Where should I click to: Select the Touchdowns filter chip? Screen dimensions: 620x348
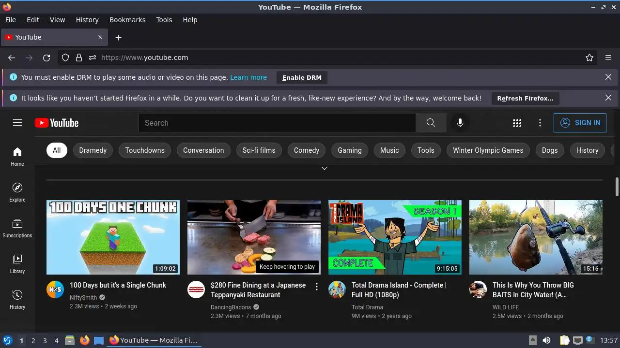pos(145,150)
